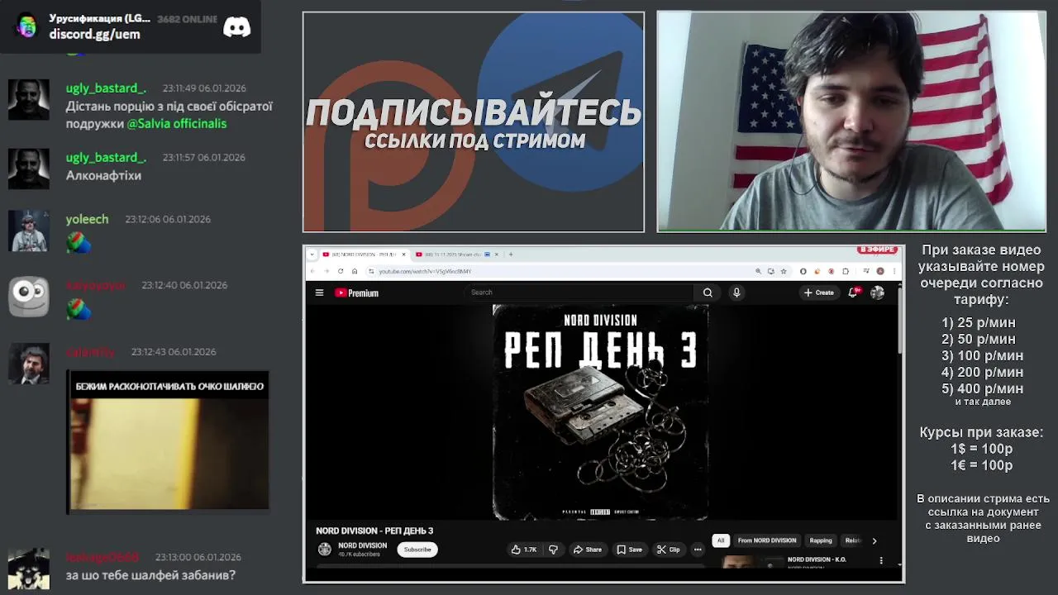Screen dimensions: 1058x595
Task: Click NORD DIVISION channel avatar
Action: point(325,550)
